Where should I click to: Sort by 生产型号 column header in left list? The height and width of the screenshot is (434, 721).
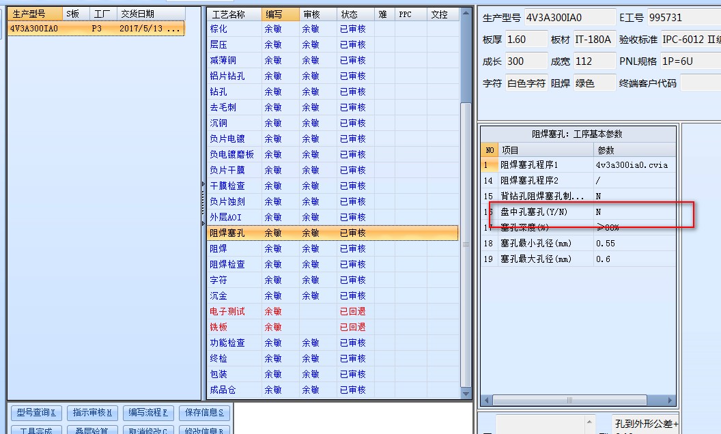(x=35, y=14)
